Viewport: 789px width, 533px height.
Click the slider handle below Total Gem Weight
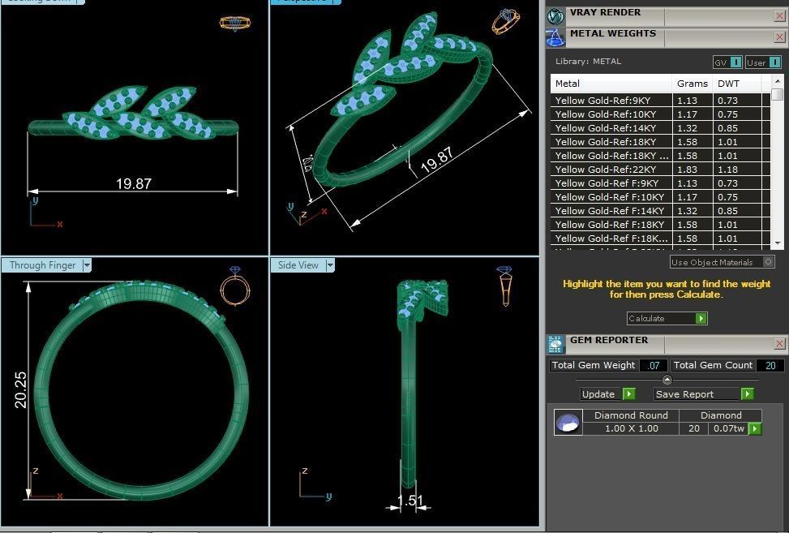667,379
